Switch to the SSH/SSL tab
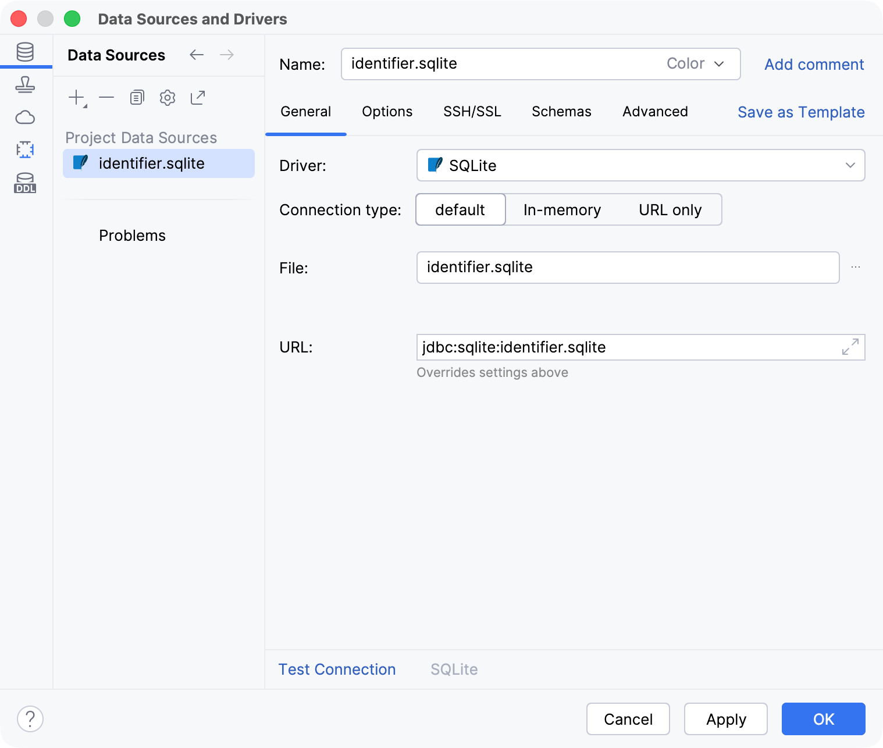883x748 pixels. pos(472,112)
